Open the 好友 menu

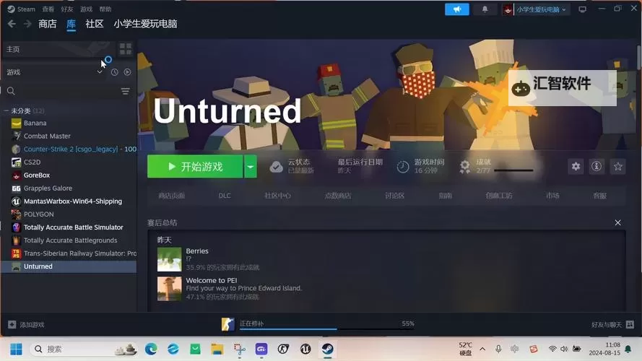pos(66,9)
